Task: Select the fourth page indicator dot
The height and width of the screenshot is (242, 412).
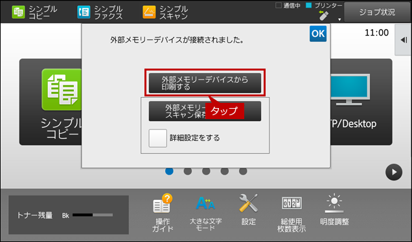Action: pos(224,171)
